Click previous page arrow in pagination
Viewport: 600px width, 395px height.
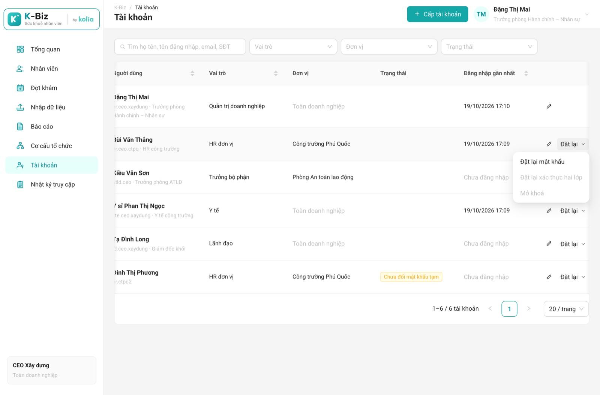point(490,309)
